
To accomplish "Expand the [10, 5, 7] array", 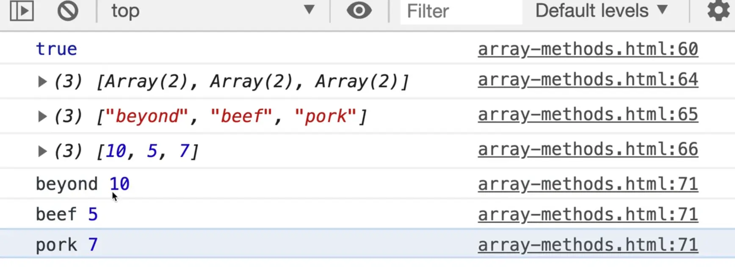I will pyautogui.click(x=42, y=151).
